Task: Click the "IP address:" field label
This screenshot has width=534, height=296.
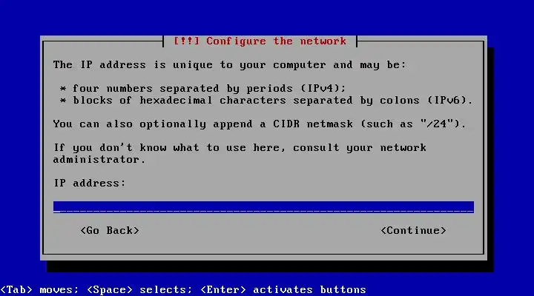Action: click(x=90, y=184)
